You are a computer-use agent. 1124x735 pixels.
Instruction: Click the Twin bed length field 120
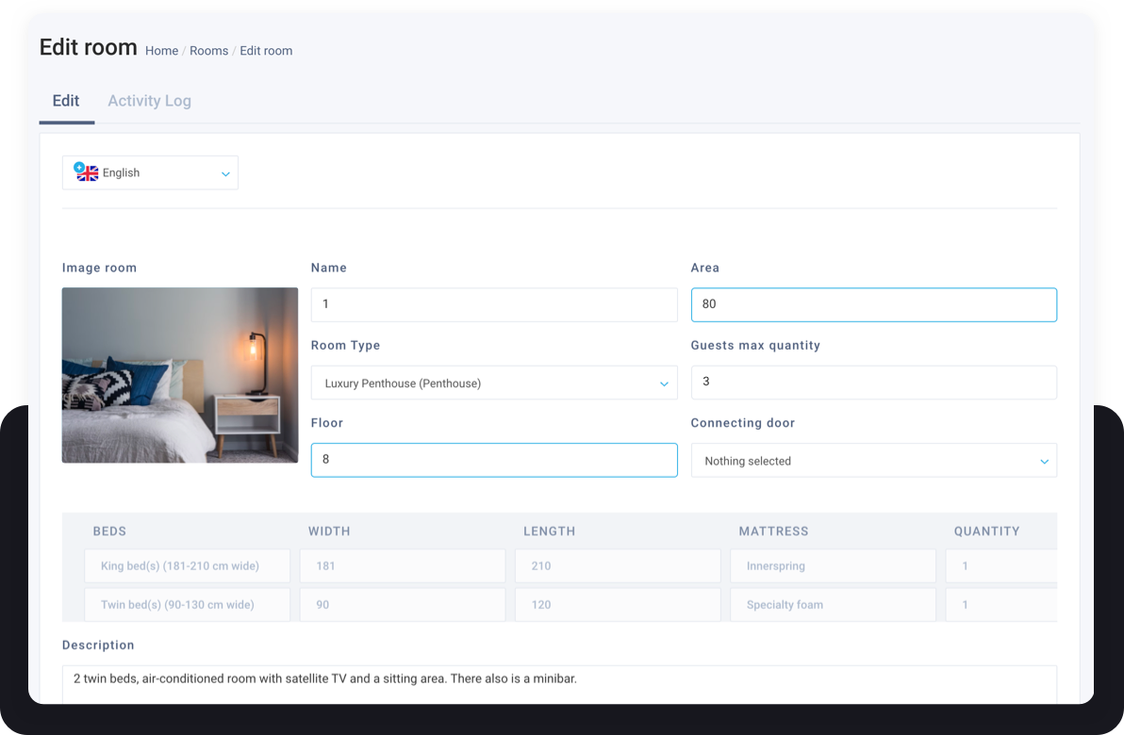(x=618, y=605)
